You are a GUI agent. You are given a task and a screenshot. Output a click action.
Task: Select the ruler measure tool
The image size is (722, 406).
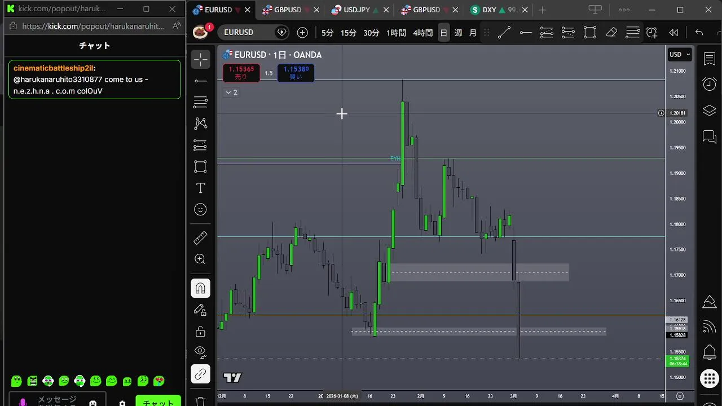point(200,238)
